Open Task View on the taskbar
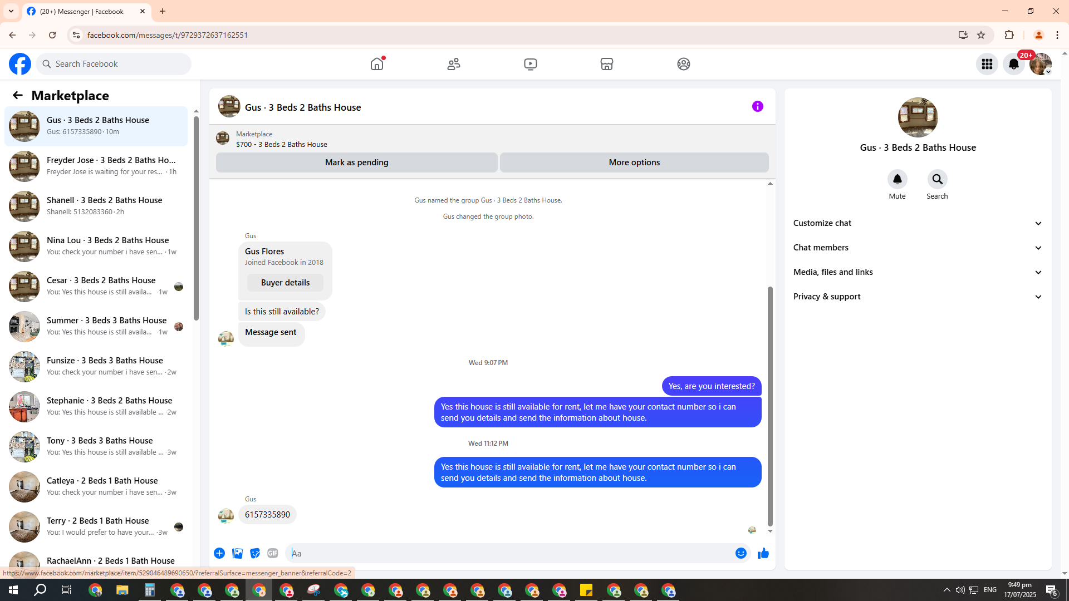Image resolution: width=1069 pixels, height=601 pixels. [67, 590]
